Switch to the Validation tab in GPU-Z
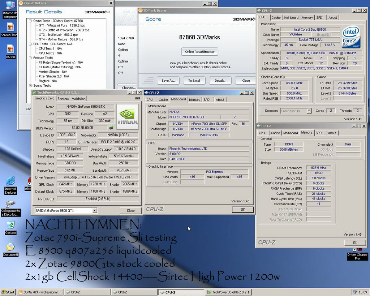The width and height of the screenshot is (370, 296). click(78, 99)
